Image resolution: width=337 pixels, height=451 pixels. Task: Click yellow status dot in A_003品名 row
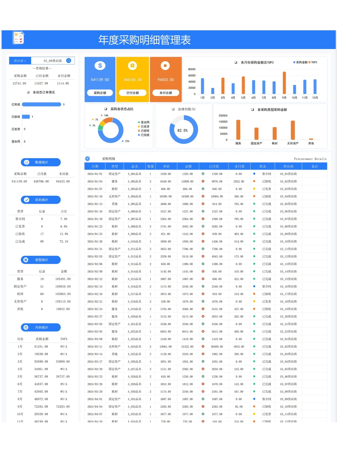(254, 189)
